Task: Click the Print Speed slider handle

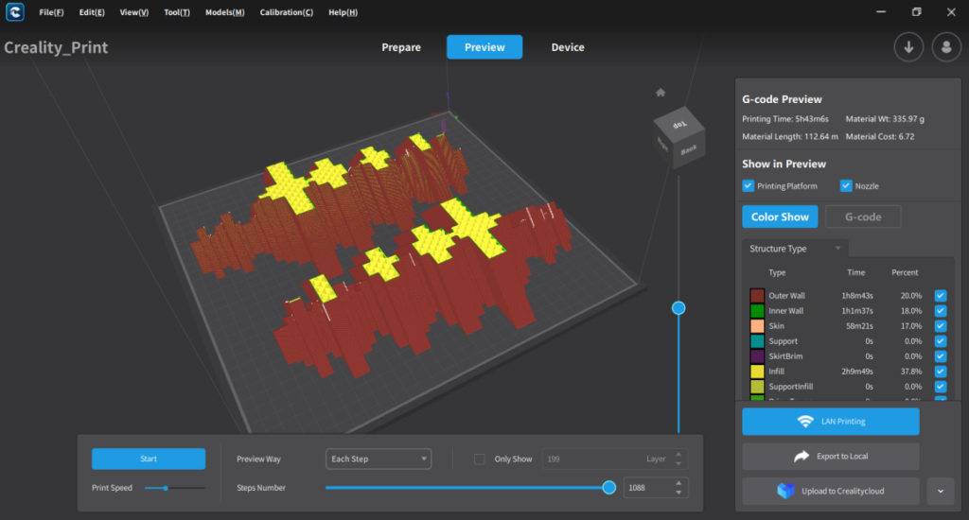Action: pyautogui.click(x=166, y=488)
